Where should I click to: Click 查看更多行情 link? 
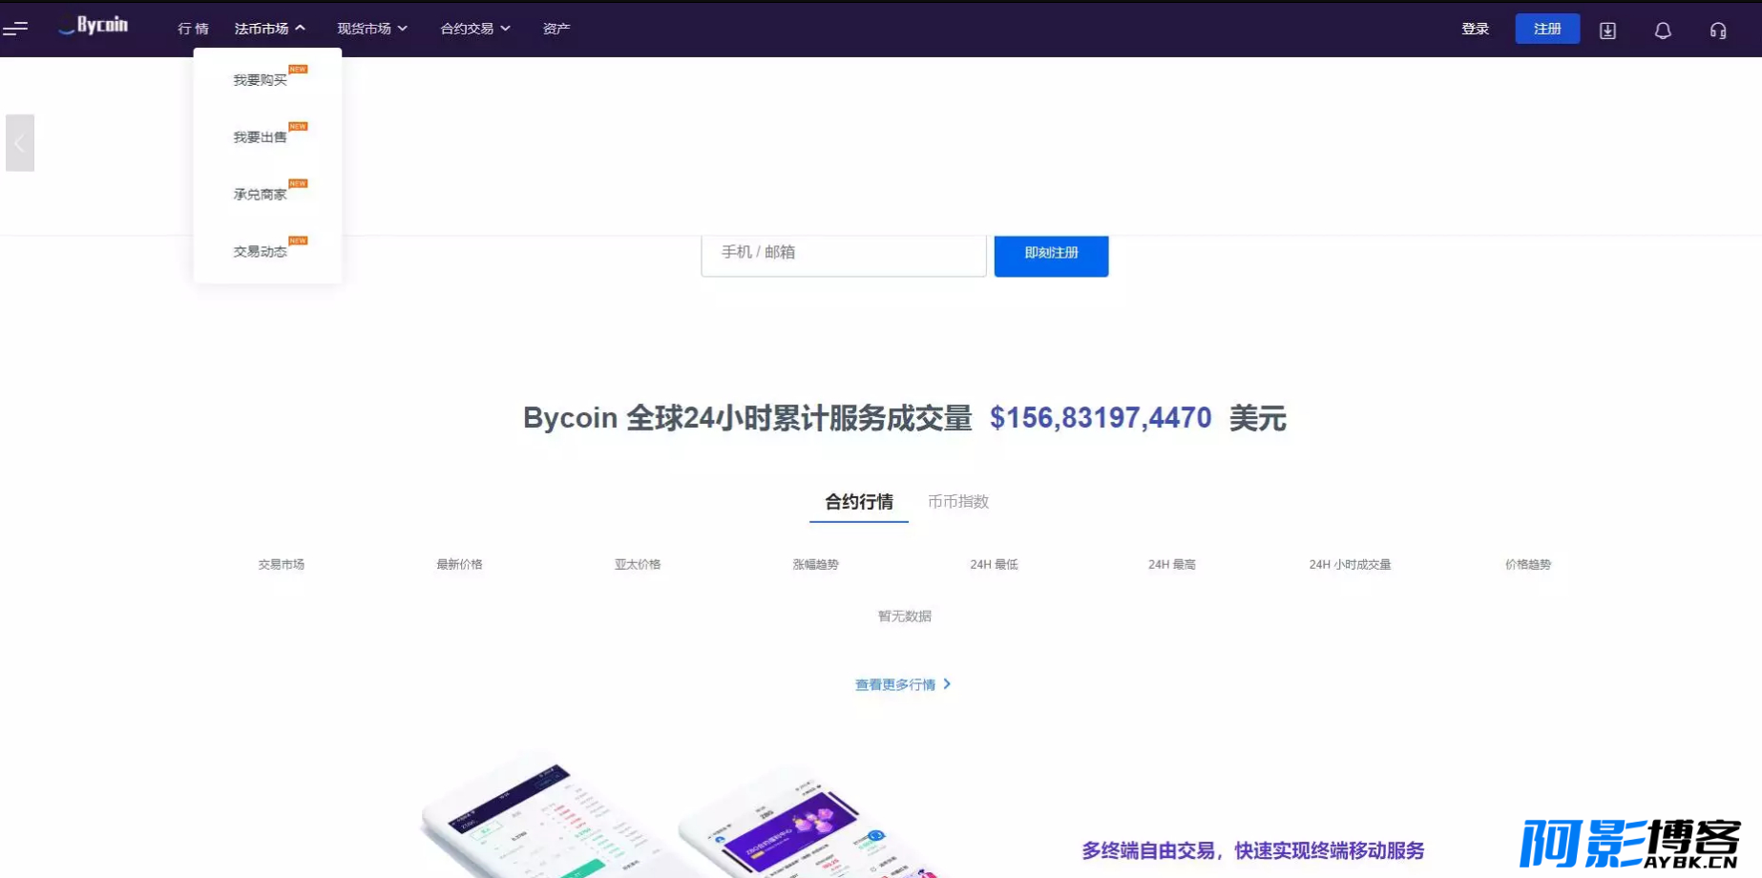click(x=903, y=684)
